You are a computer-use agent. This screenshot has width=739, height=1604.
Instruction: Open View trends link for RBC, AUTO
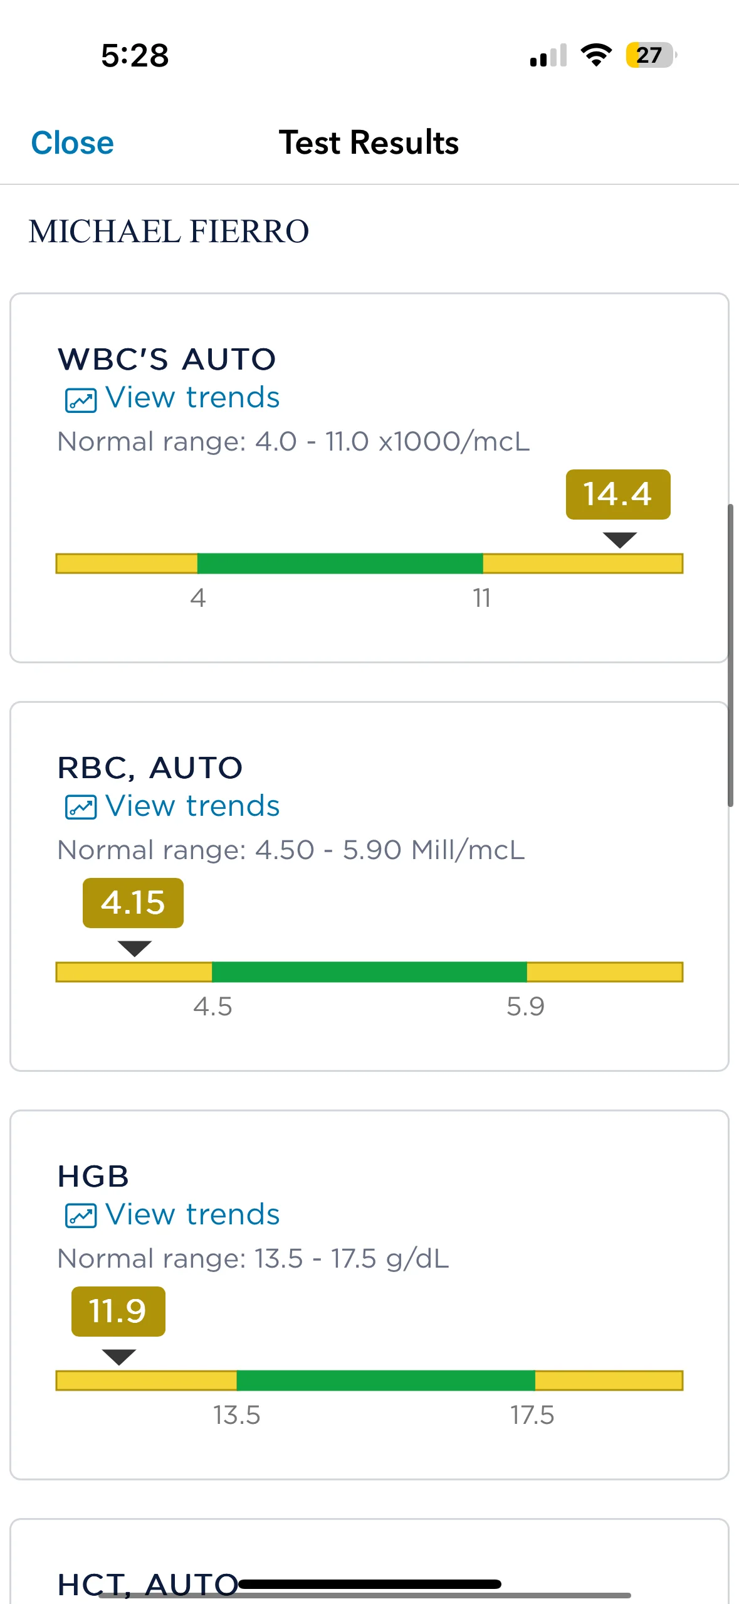tap(192, 806)
